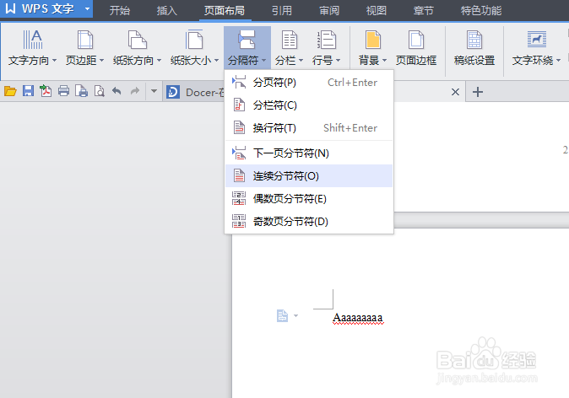569x398 pixels.
Task: Click the 纸张大小 paper size icon
Action: (194, 40)
